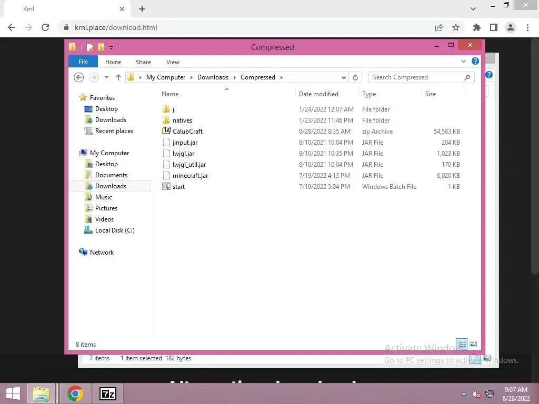Reload the Chrome page
Viewport: 539px width, 404px height.
tap(45, 27)
